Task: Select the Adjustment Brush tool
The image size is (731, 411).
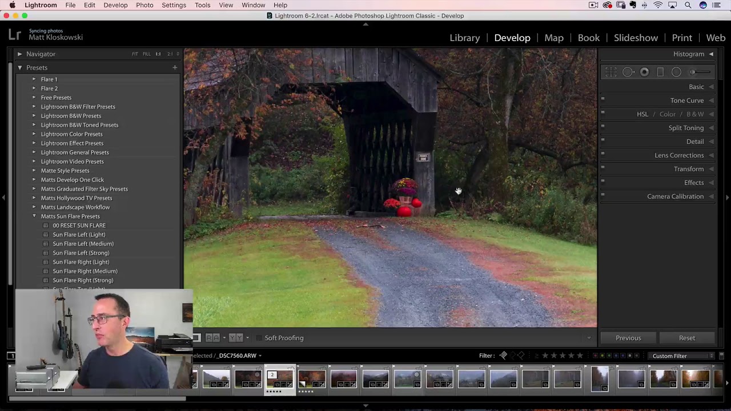Action: pos(700,72)
